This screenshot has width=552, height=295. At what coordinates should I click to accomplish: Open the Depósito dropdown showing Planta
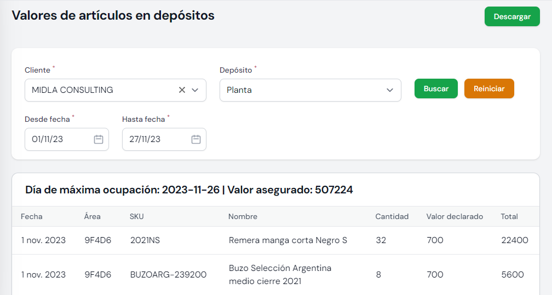pyautogui.click(x=310, y=90)
